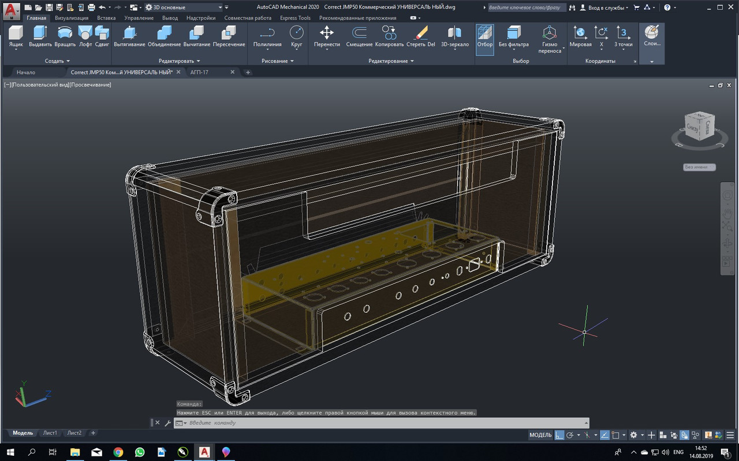Expand the Редактировать panel
The width and height of the screenshot is (739, 461).
tap(179, 61)
